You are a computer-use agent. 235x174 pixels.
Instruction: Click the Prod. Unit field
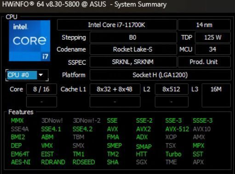pos(204,62)
